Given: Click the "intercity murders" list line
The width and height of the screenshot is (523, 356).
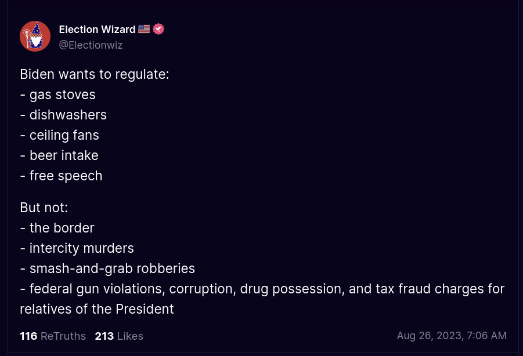Looking at the screenshot, I should [x=77, y=248].
